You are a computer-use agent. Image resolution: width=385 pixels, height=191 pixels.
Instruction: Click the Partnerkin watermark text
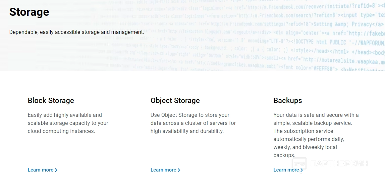click(339, 163)
